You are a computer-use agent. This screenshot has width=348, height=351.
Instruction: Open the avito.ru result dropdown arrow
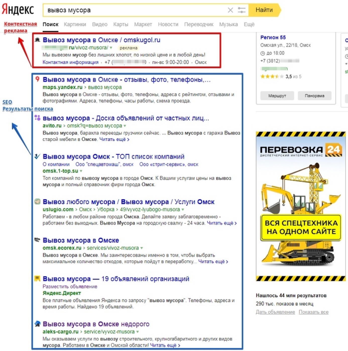coord(125,126)
